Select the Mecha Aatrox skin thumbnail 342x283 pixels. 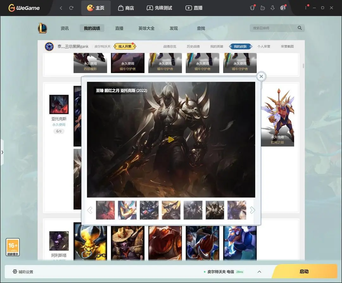tap(149, 210)
